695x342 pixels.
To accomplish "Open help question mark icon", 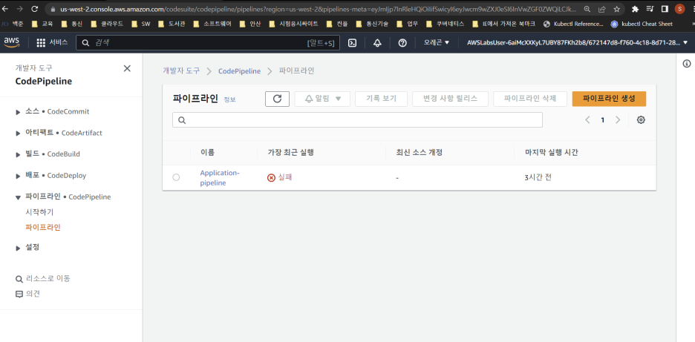I will click(402, 42).
